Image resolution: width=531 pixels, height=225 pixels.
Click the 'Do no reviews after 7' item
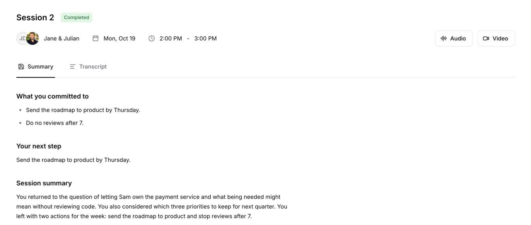pos(55,123)
